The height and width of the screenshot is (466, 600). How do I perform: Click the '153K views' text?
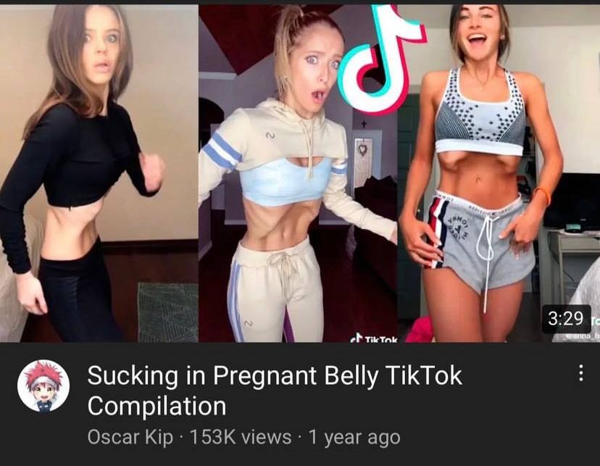click(x=241, y=437)
